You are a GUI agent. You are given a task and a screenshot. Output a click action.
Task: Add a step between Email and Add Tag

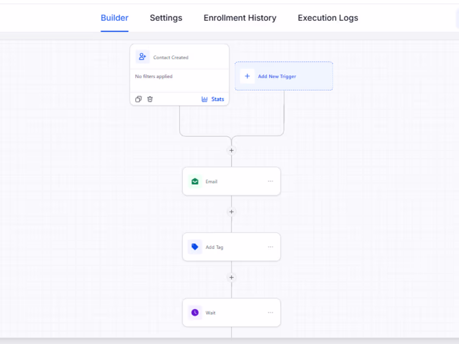click(x=232, y=212)
